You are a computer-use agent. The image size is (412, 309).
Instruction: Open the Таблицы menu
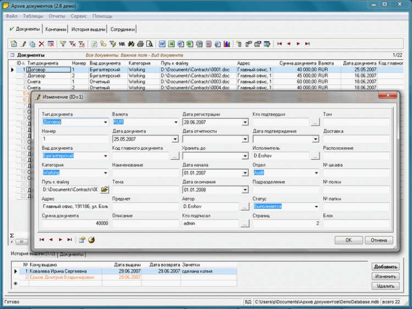(x=33, y=16)
